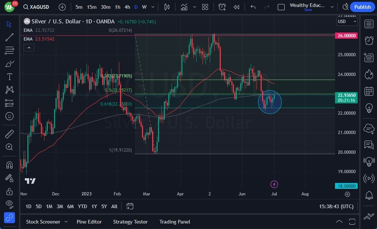Open the calendar icon in right sidebar

369,91
